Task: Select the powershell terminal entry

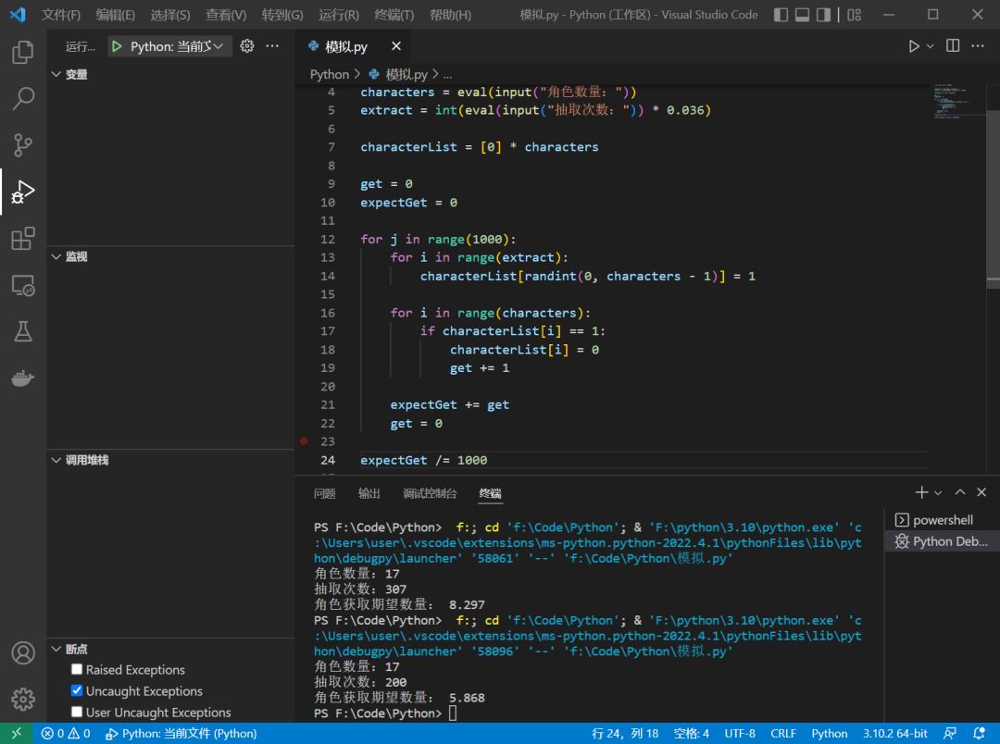Action: click(x=942, y=520)
